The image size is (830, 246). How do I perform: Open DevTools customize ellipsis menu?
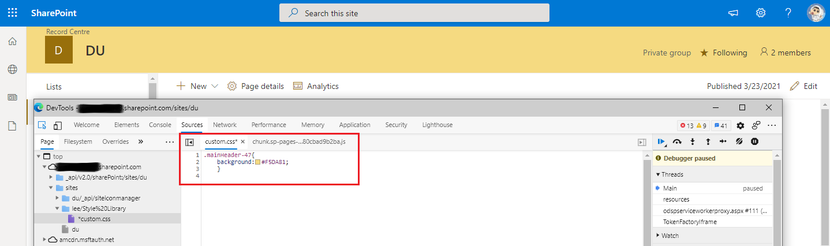click(x=772, y=125)
